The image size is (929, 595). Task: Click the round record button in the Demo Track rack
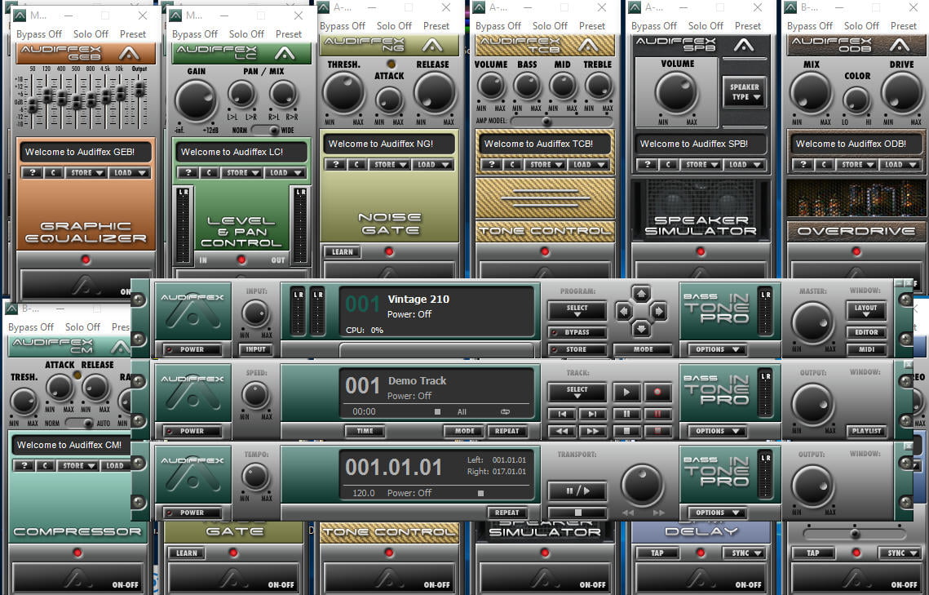pyautogui.click(x=657, y=392)
